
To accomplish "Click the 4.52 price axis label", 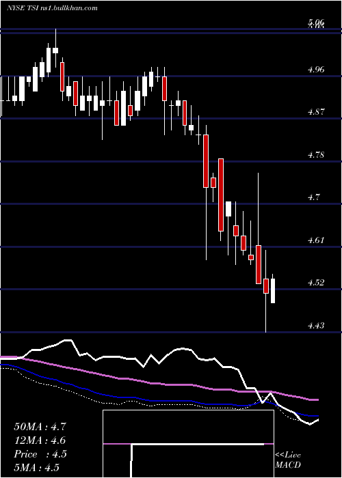I will 316,283.
